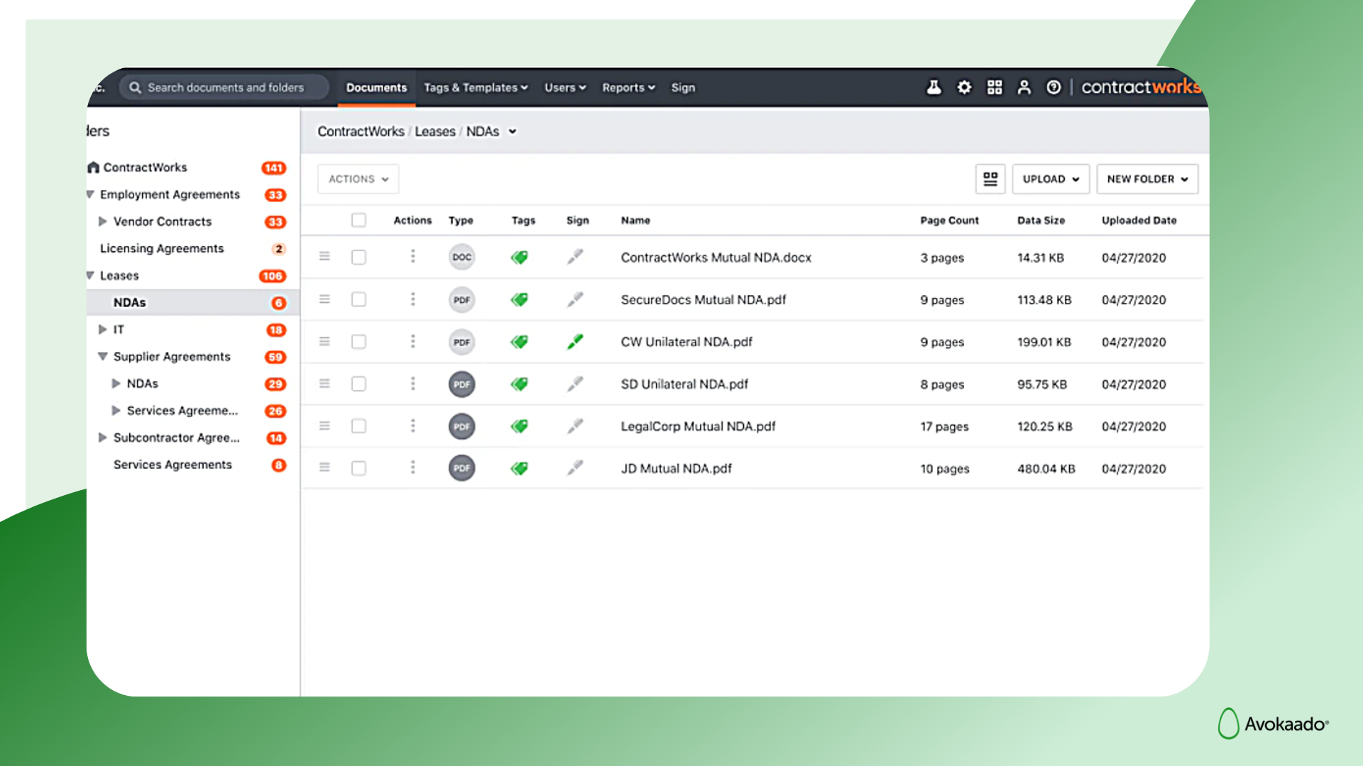Screen dimensions: 1363x766
Task: Click the green tag icon for JD Mutual NDA.pdf
Action: [520, 468]
